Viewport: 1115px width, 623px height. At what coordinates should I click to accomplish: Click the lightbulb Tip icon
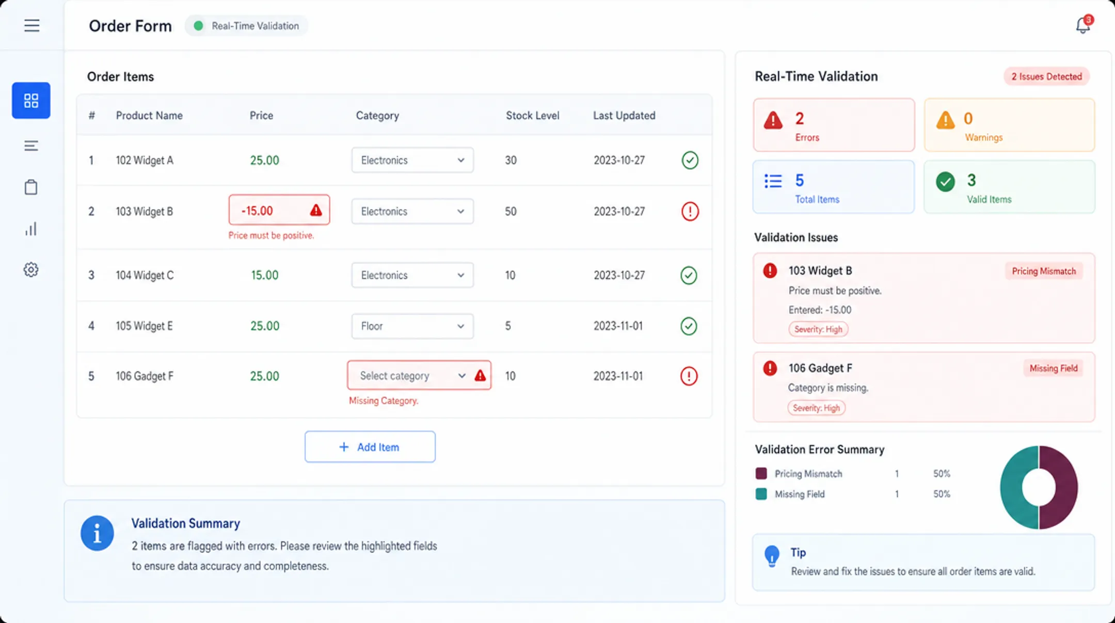(x=772, y=556)
